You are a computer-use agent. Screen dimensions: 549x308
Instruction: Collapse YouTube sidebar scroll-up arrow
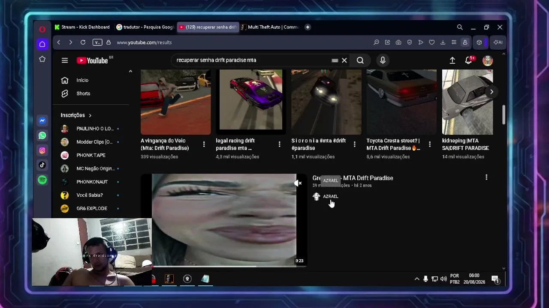coord(130,71)
